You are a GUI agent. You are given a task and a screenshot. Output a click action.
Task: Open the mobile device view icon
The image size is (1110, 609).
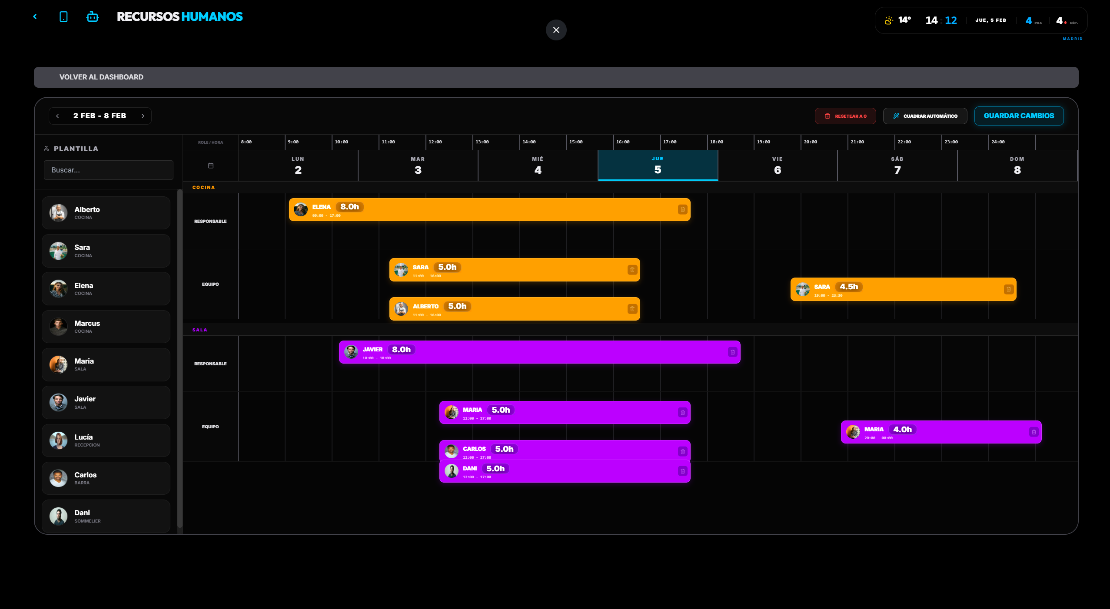tap(63, 17)
